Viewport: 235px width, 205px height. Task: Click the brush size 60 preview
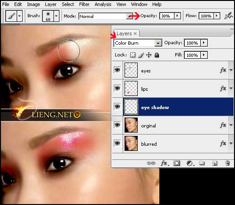48,16
